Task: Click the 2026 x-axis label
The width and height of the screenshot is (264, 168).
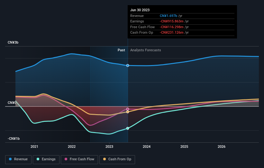Action: point(222,147)
